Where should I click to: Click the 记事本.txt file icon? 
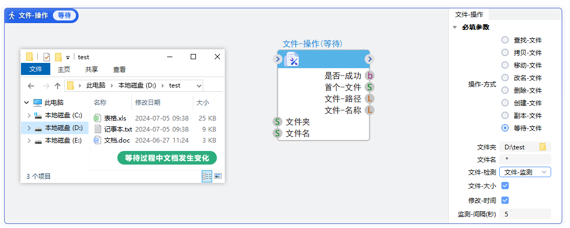pyautogui.click(x=97, y=129)
